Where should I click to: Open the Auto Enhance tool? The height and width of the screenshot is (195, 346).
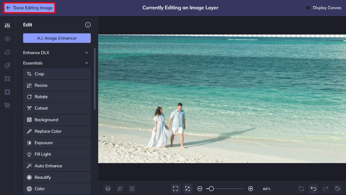57,166
